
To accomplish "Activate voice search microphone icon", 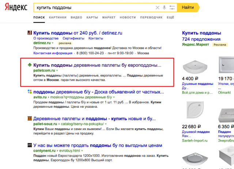I will click(164, 7).
